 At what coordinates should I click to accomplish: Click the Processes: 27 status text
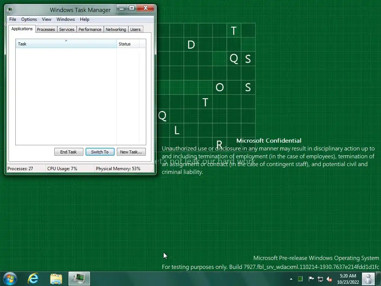[x=20, y=169]
